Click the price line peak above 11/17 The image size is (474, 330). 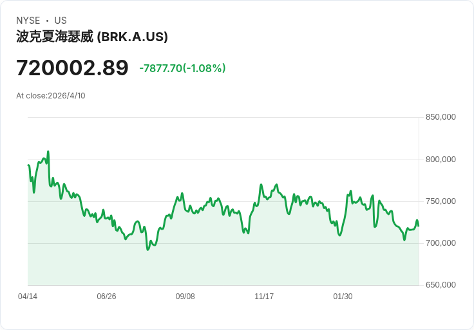point(261,185)
